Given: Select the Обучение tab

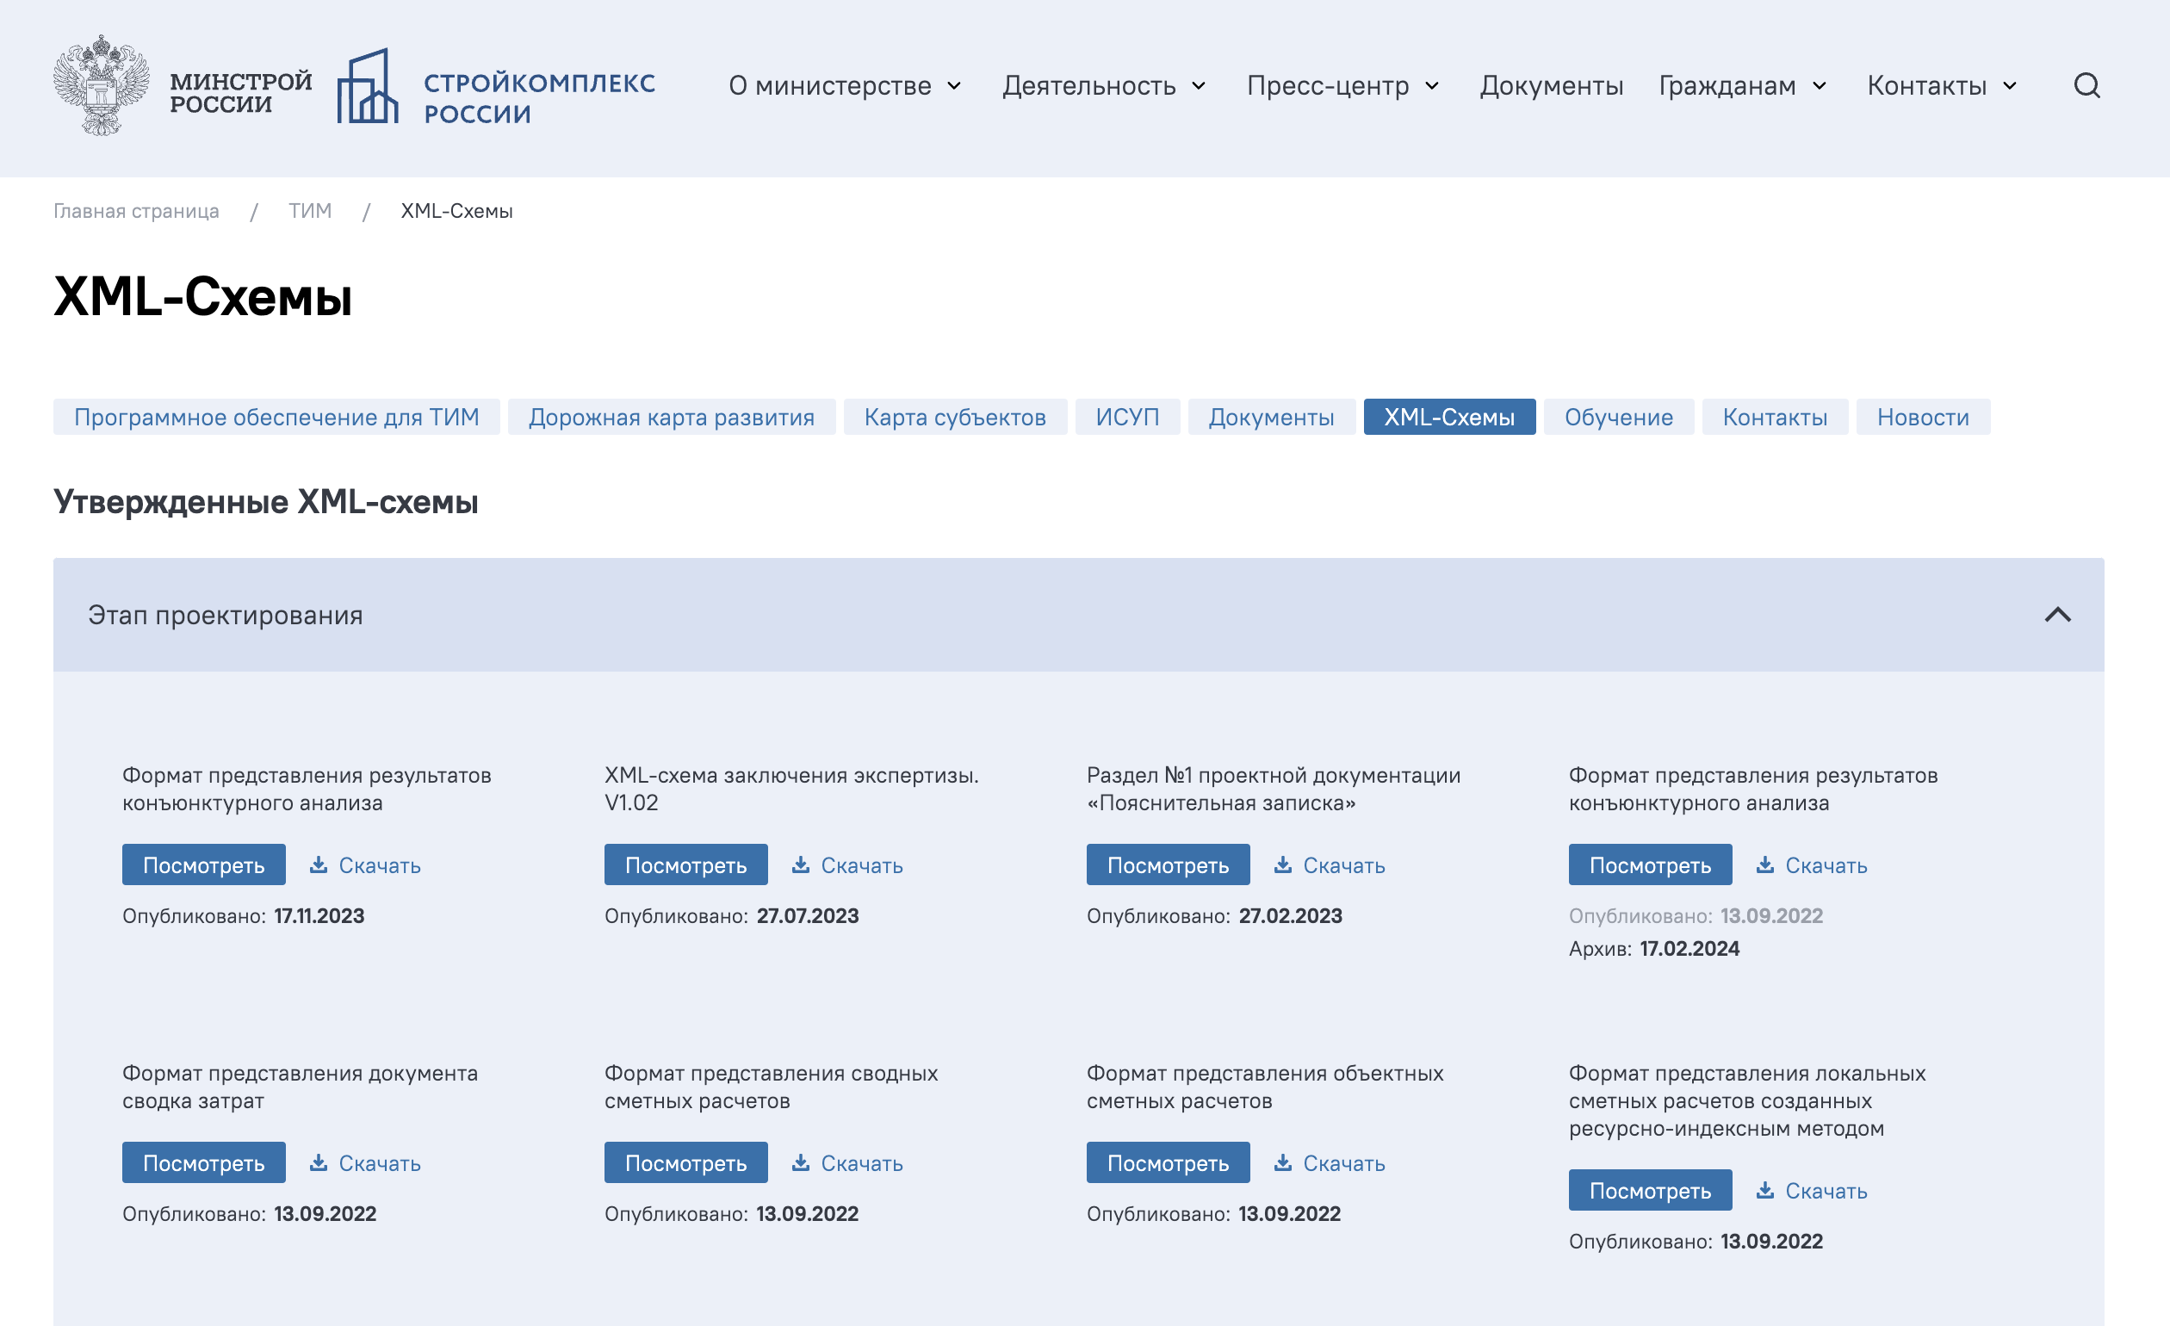Looking at the screenshot, I should (1618, 417).
